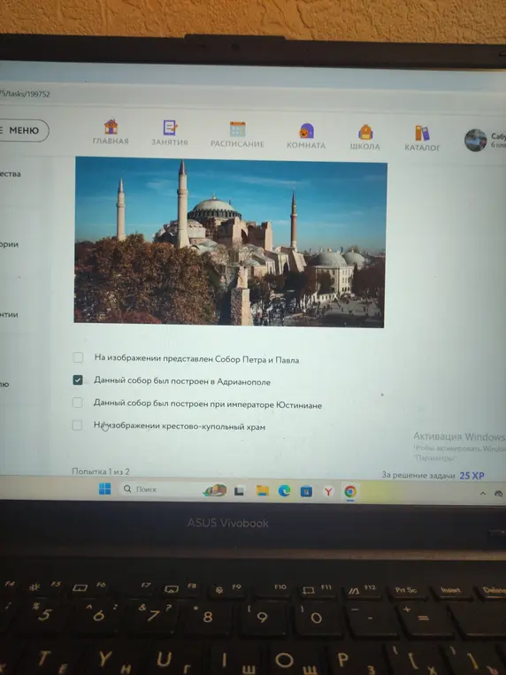Open the МЕНЮ button

pyautogui.click(x=22, y=130)
